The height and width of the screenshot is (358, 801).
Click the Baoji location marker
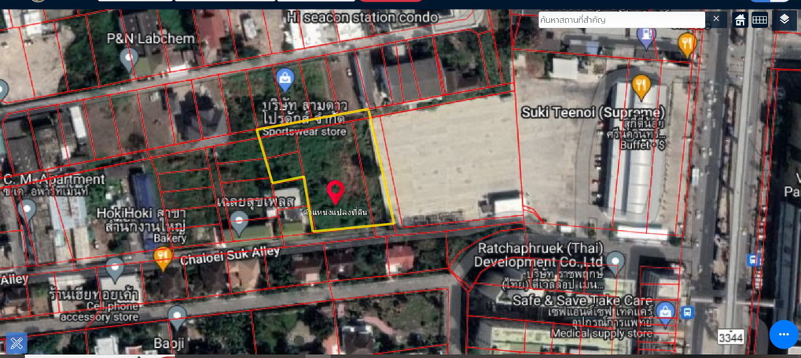pos(177,316)
